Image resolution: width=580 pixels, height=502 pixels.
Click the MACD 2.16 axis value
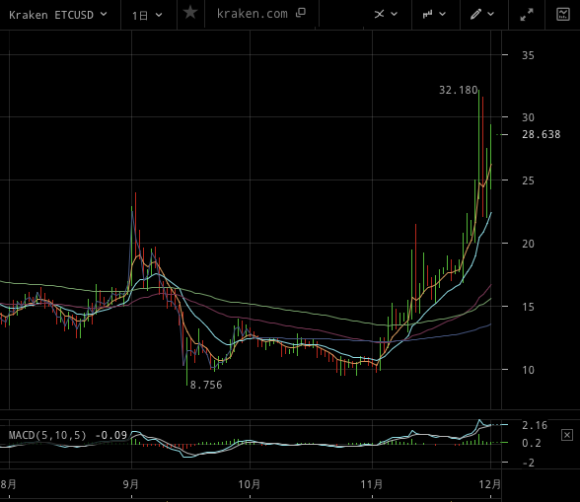[535, 425]
